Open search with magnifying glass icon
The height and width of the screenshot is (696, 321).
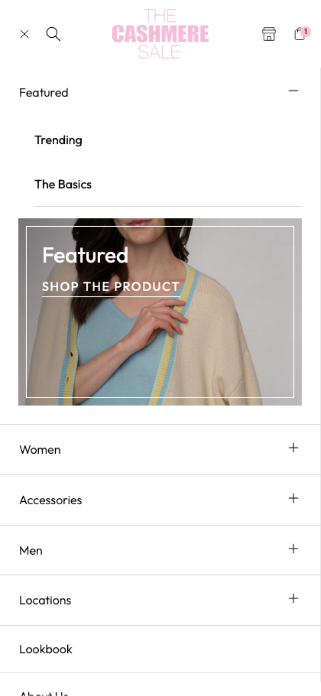coord(53,34)
